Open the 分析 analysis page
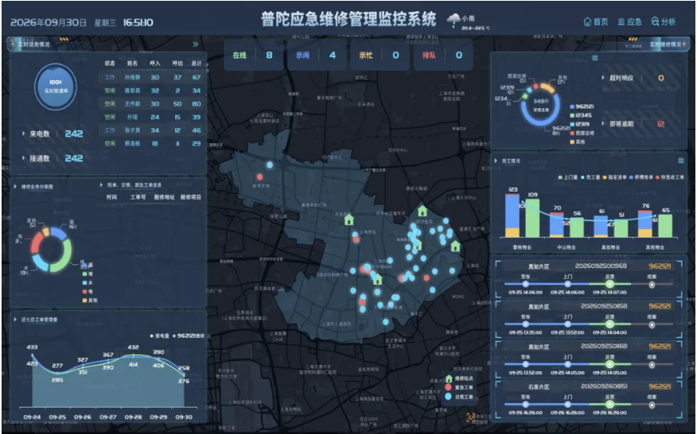 pyautogui.click(x=664, y=21)
